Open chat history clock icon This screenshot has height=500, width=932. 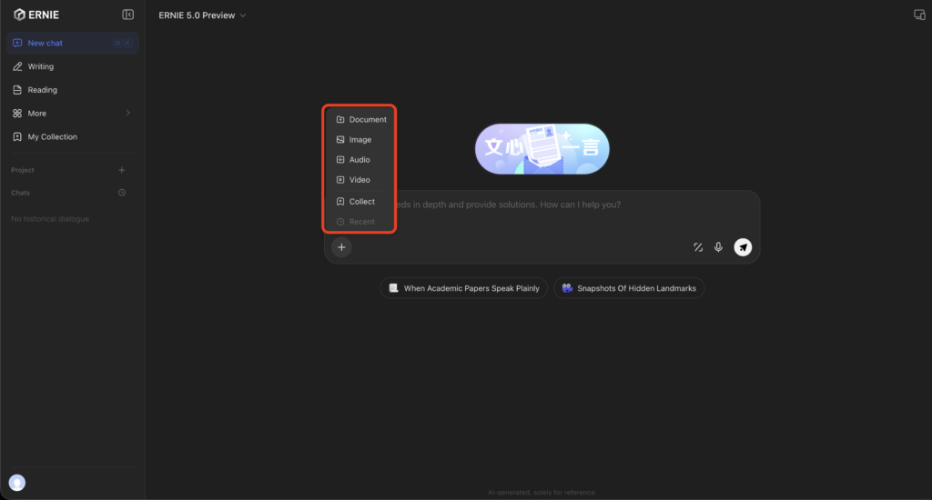[x=122, y=193]
